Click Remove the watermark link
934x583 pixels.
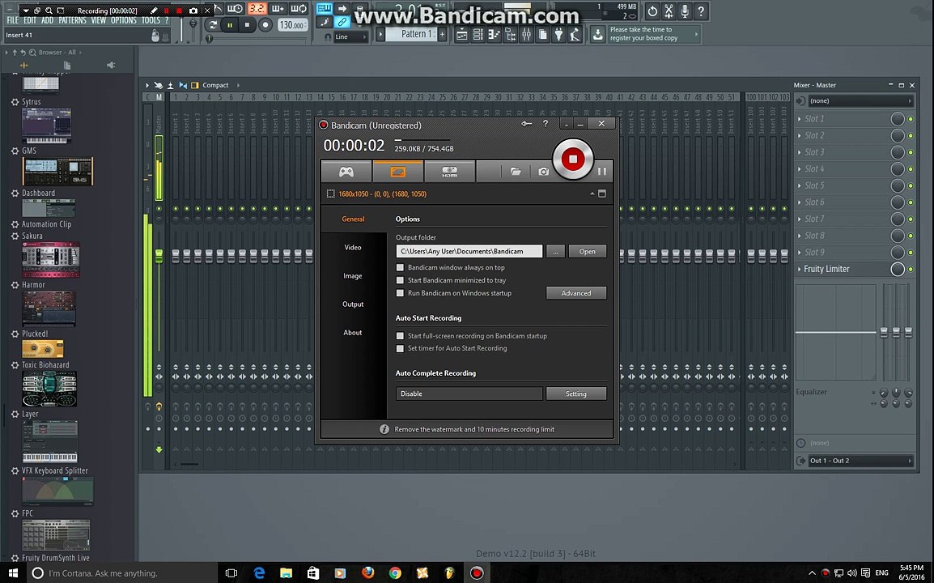(x=474, y=429)
